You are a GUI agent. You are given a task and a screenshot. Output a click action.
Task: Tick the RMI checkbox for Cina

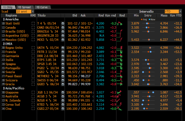pos(33,109)
